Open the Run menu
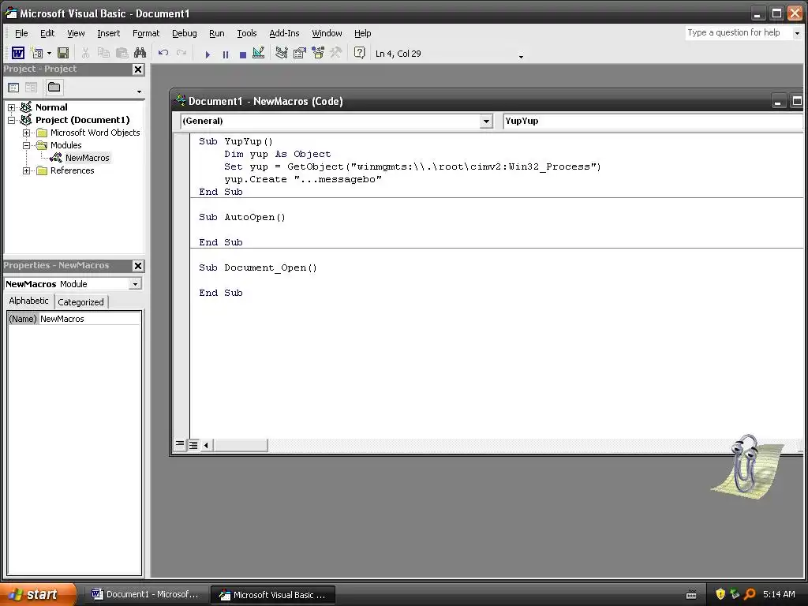The height and width of the screenshot is (606, 808). coord(217,33)
